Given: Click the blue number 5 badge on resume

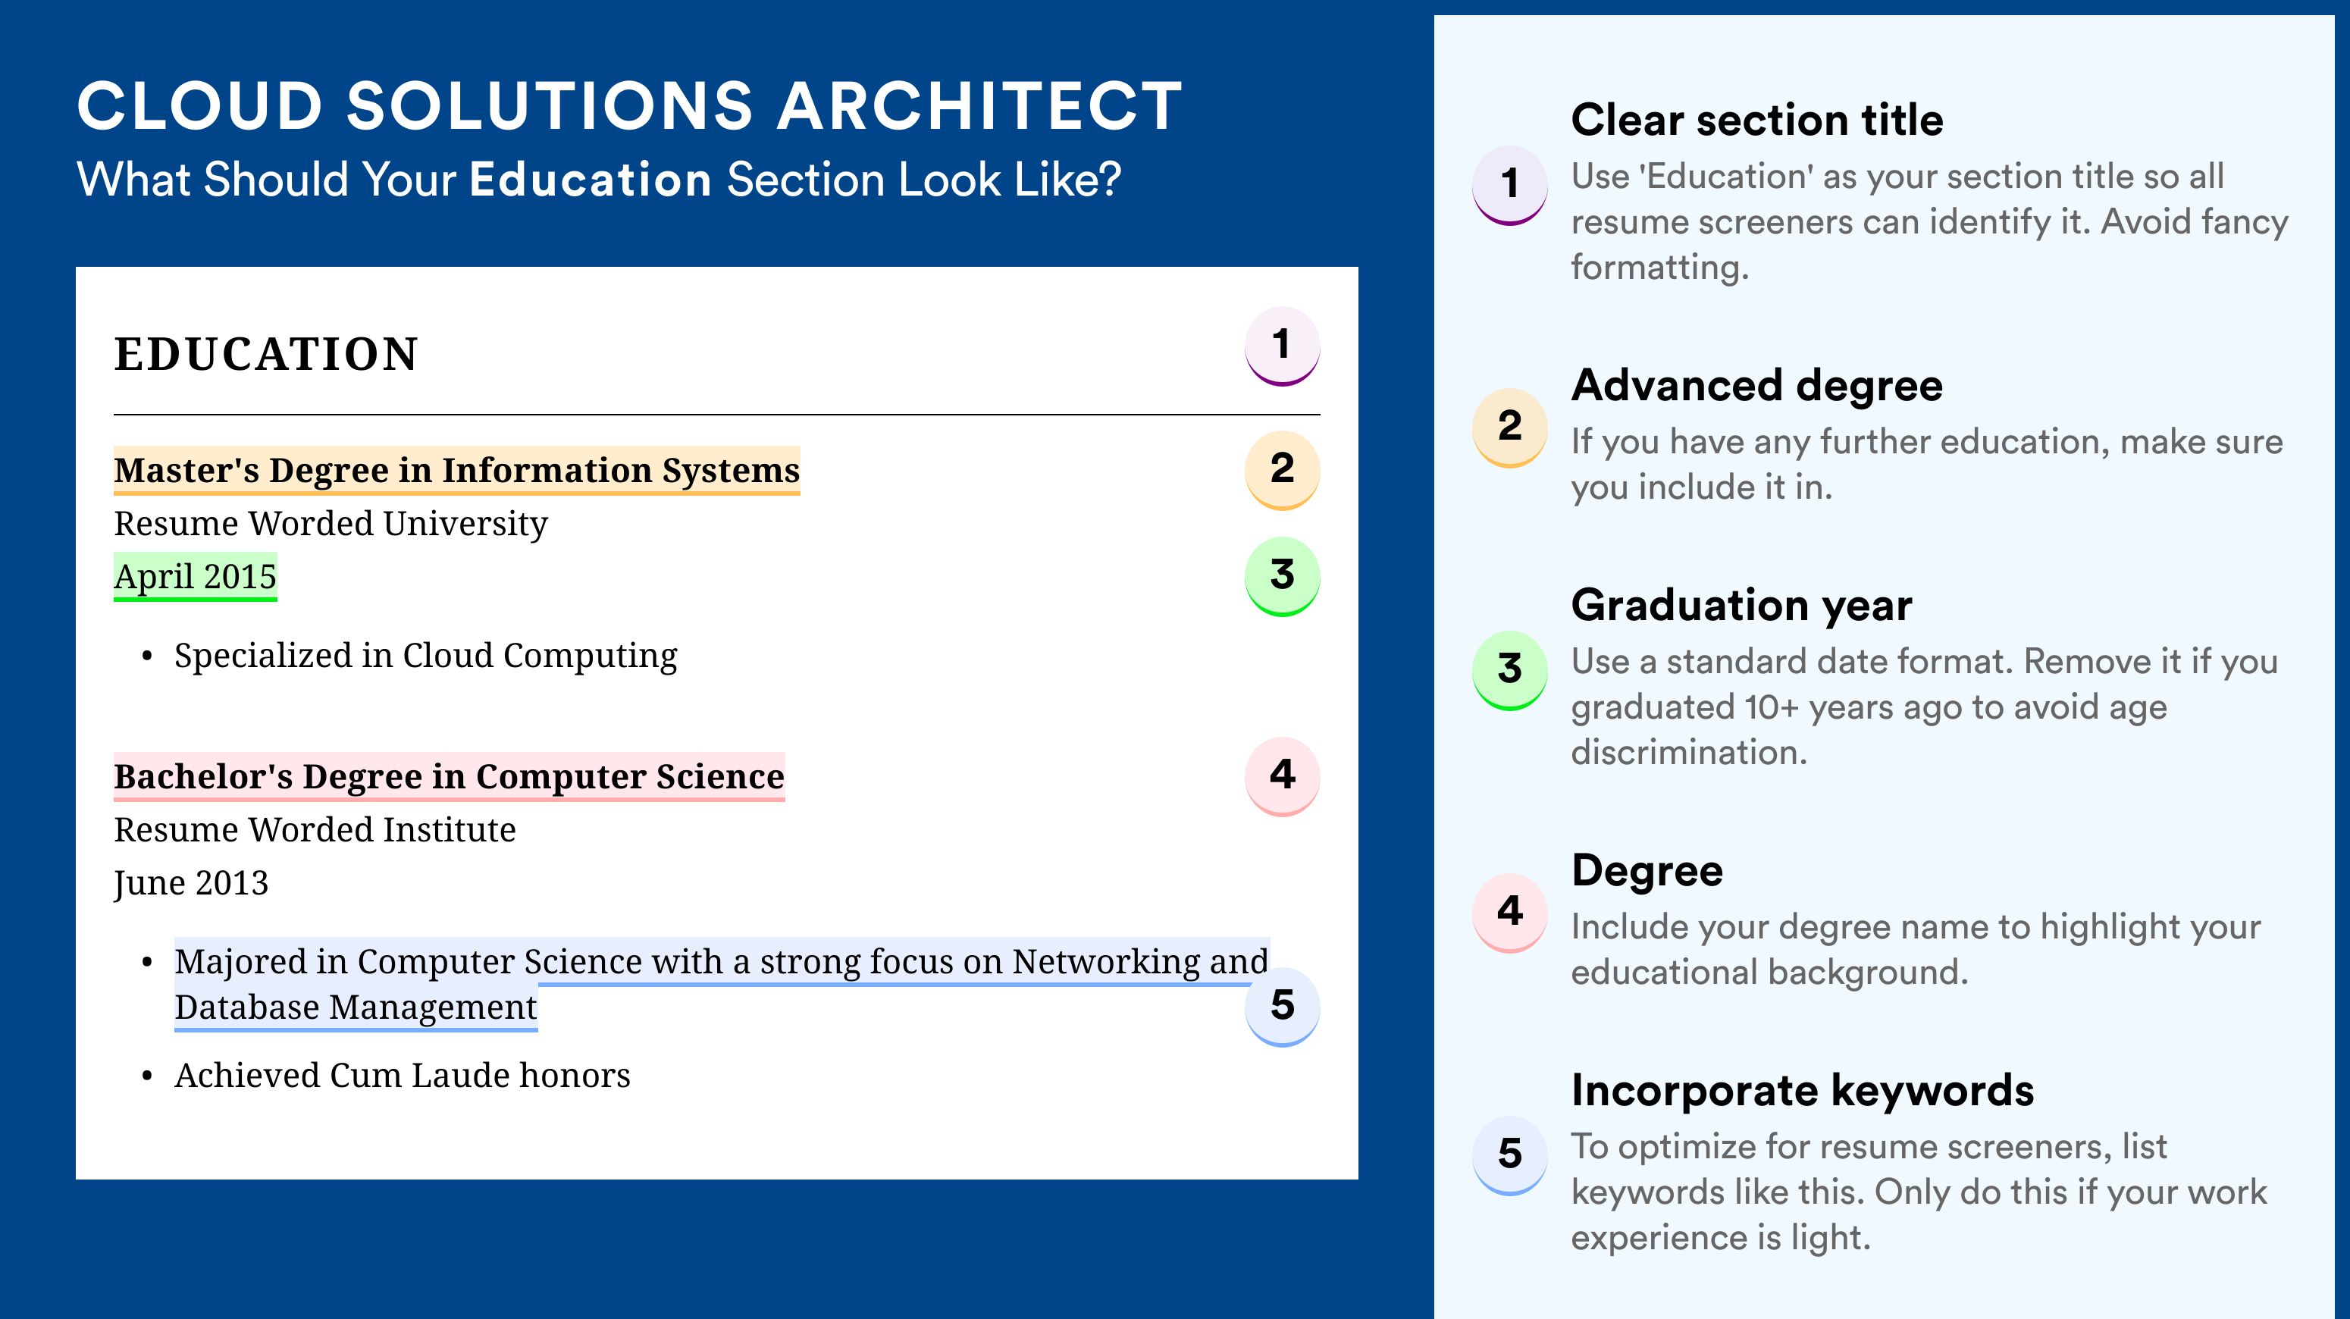Looking at the screenshot, I should pyautogui.click(x=1282, y=1006).
